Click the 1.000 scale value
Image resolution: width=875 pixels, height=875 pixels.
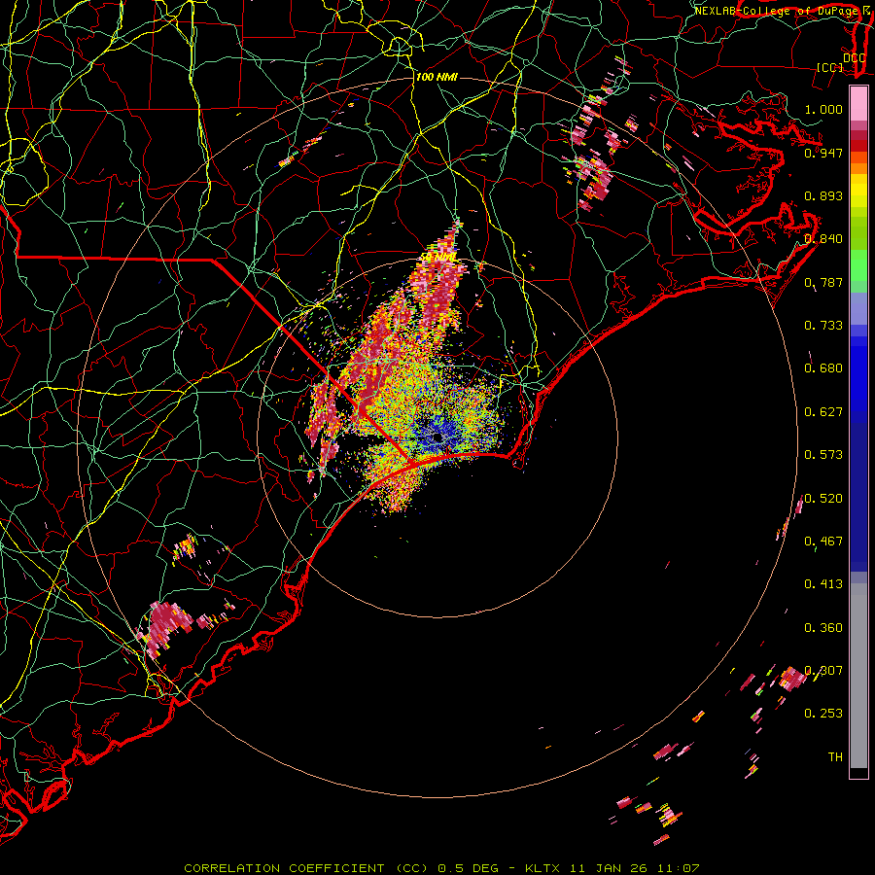(823, 109)
